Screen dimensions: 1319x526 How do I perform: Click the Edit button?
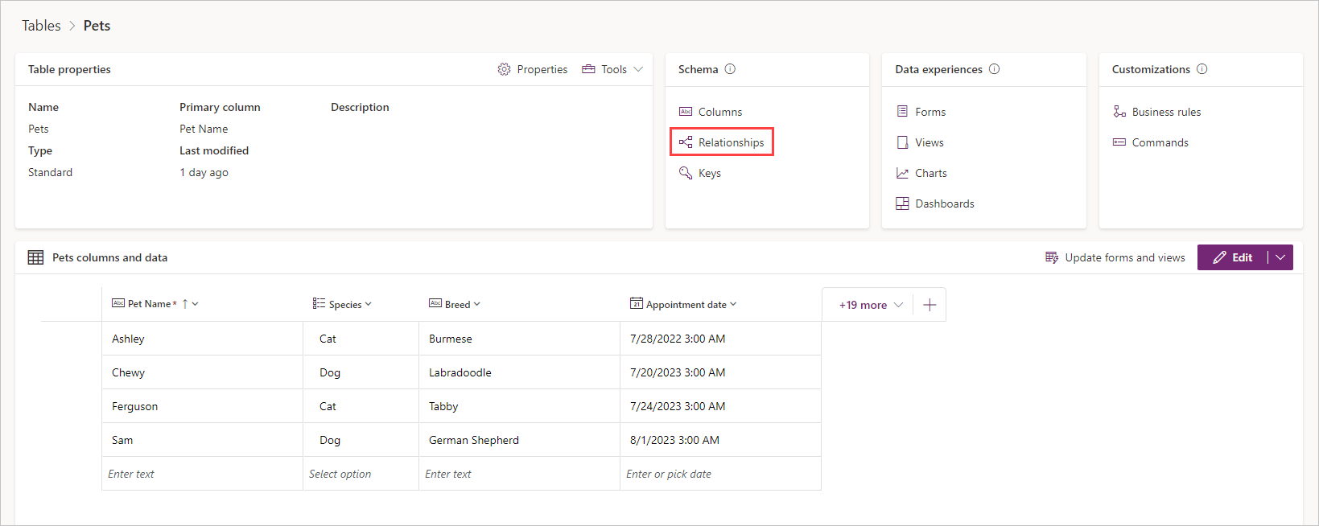tap(1233, 257)
